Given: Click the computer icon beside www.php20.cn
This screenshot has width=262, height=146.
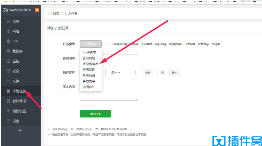Looking at the screenshot, I should click(5, 10).
